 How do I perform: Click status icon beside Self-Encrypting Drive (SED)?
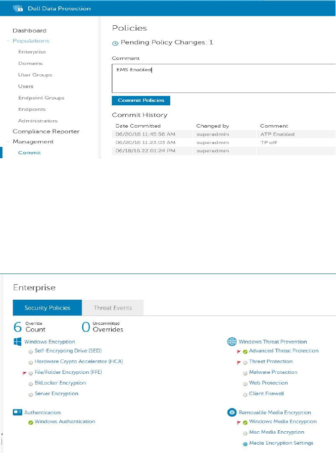31,352
